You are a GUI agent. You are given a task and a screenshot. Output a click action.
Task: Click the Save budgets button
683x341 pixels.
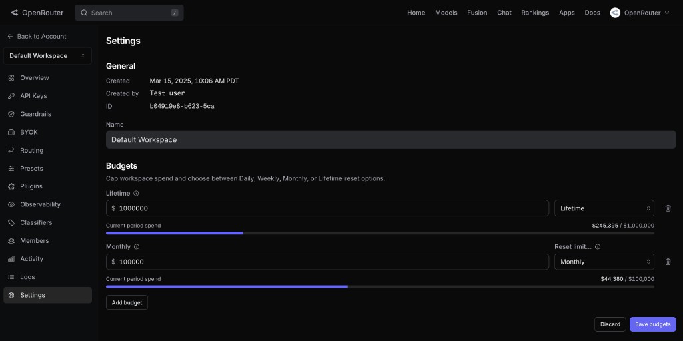coord(652,324)
